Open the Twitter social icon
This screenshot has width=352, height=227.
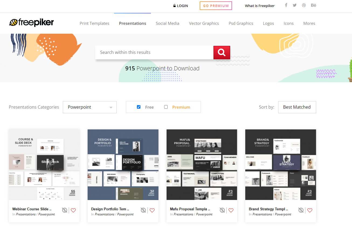tap(295, 5)
